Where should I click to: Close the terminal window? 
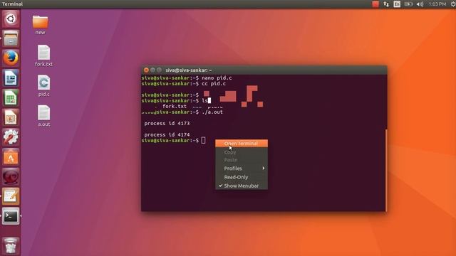click(146, 70)
